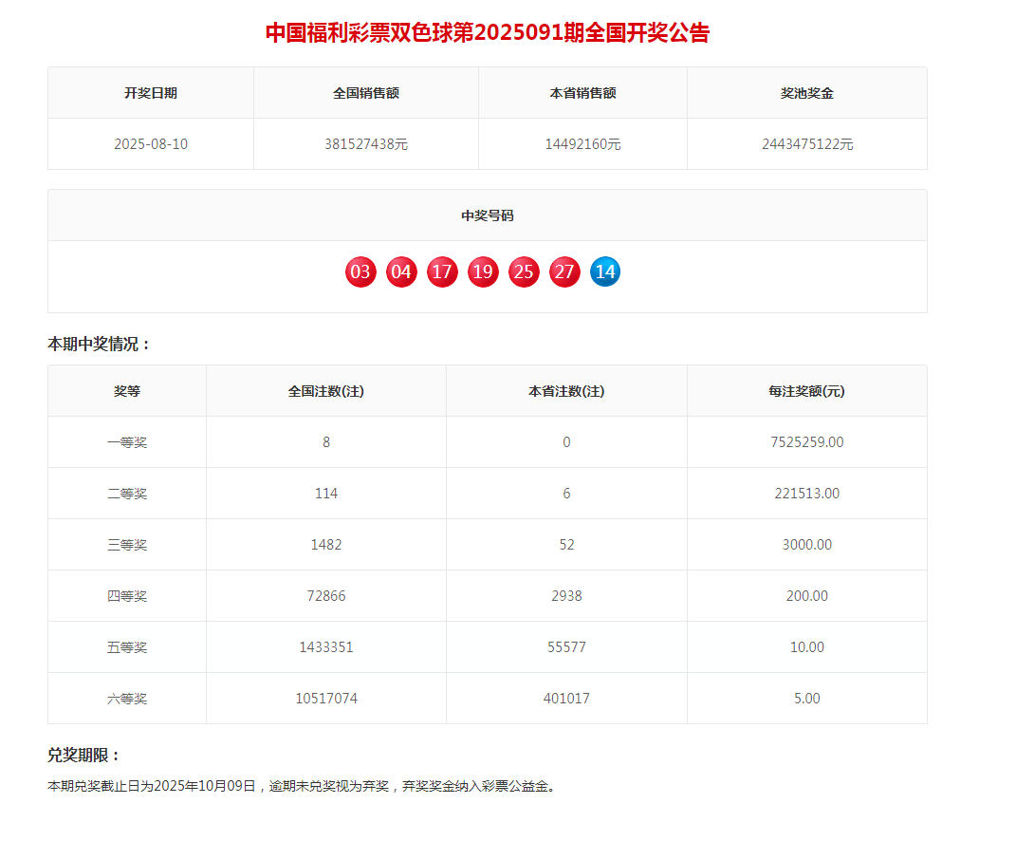This screenshot has width=1016, height=841.
Task: Click fifth prize amount 10.00
Action: pyautogui.click(x=806, y=647)
